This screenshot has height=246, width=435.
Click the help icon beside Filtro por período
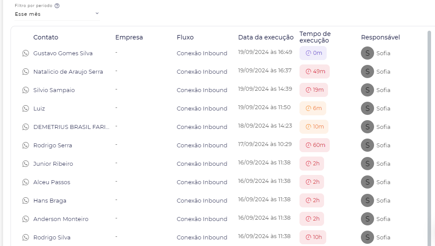pos(57,6)
